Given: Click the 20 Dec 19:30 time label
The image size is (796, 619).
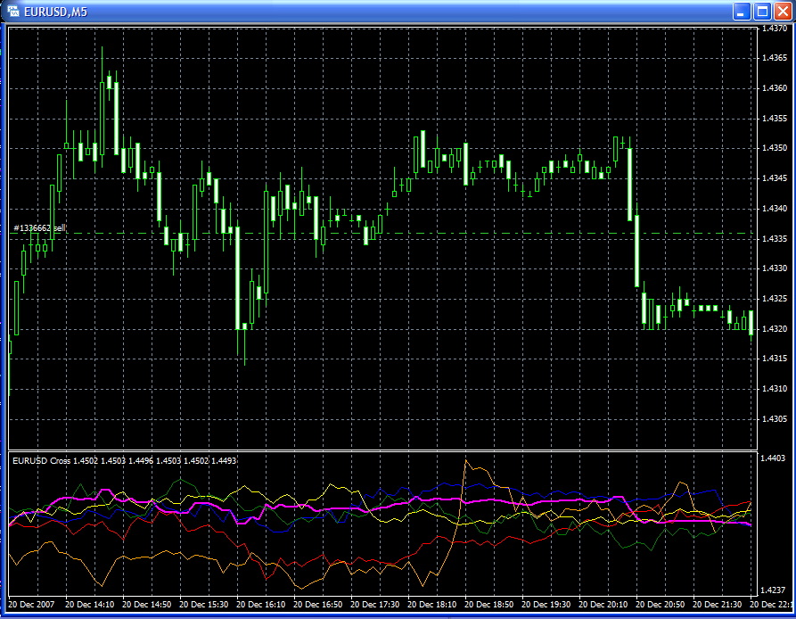Looking at the screenshot, I should [546, 604].
